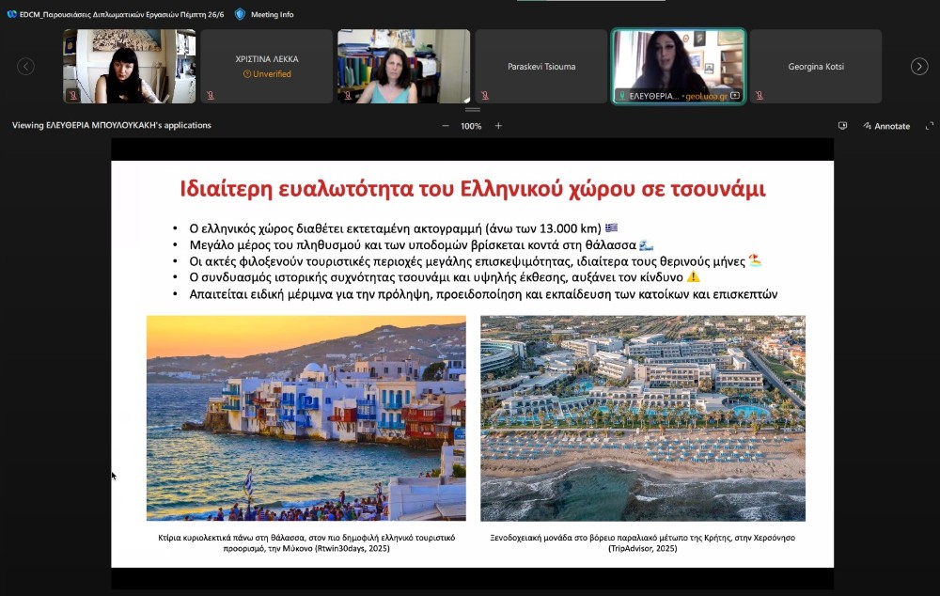
Task: Click the Meeting Info shield icon
Action: (x=240, y=14)
